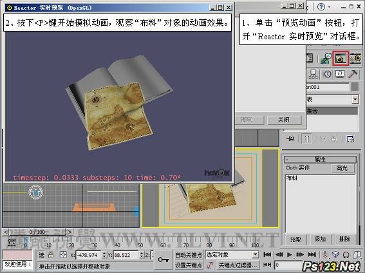
Task: Select the Pan View navigation icon
Action: [325, 254]
